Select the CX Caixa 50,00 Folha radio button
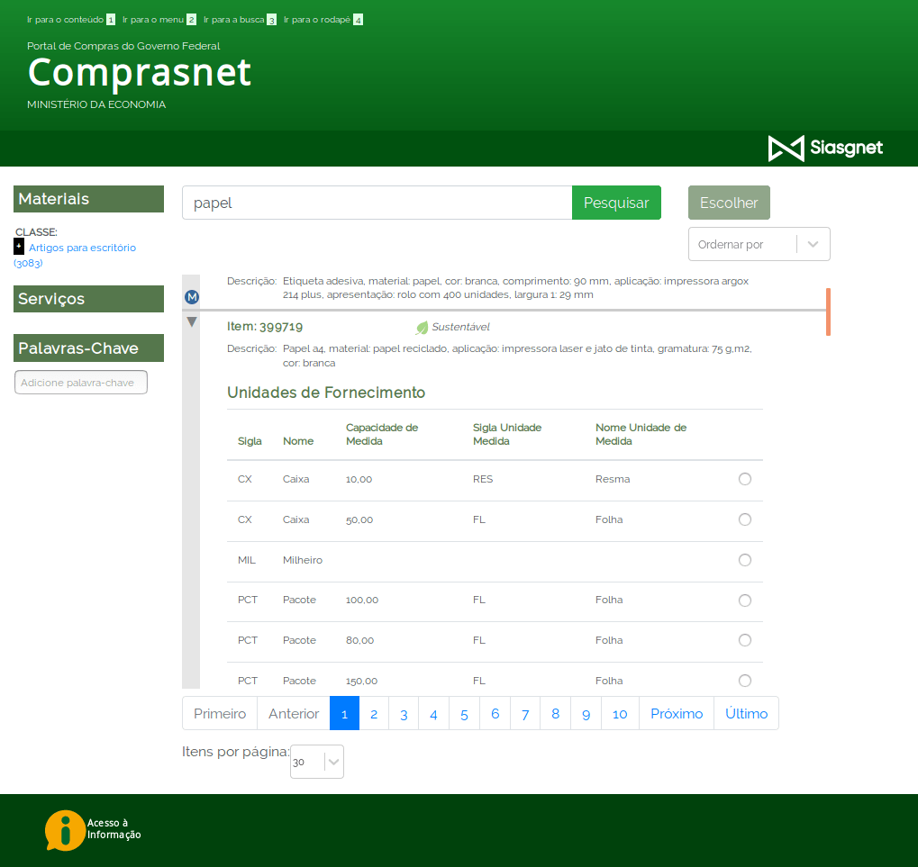Screen dimensions: 918x867 click(x=745, y=519)
